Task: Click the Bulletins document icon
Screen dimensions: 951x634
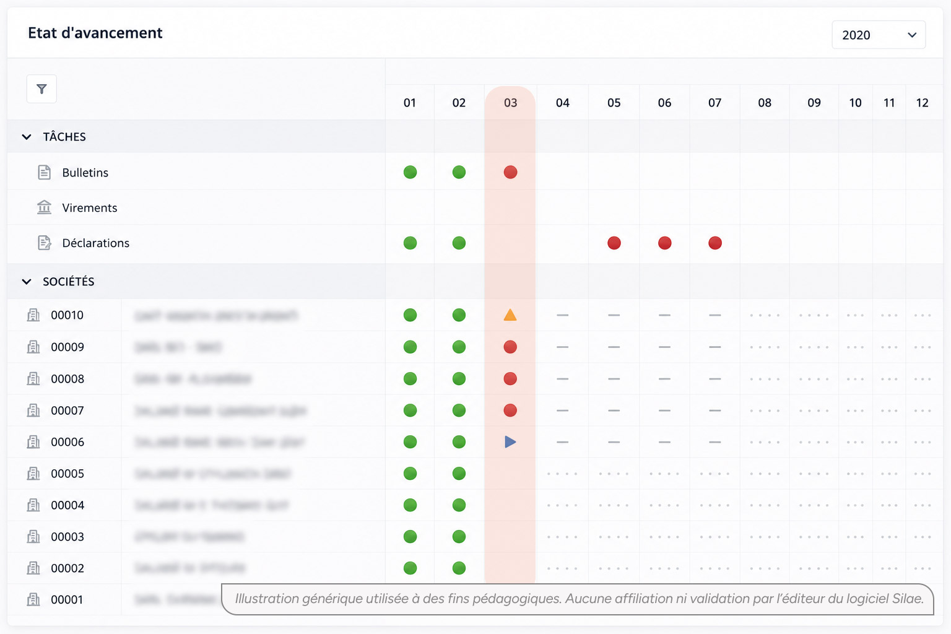Action: (x=44, y=172)
